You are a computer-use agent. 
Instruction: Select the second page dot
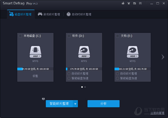tap(85, 87)
